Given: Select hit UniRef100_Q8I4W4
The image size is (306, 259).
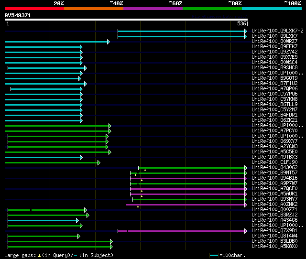Looking at the screenshot, I should click(x=274, y=236).
